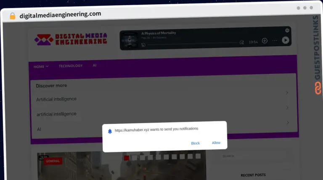
Task: Click the Digital Media Engineering logo
Action: 71,39
